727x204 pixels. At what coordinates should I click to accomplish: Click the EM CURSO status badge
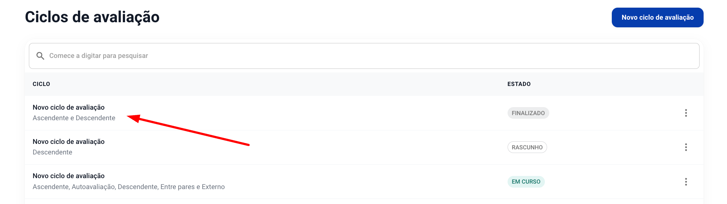[526, 181]
